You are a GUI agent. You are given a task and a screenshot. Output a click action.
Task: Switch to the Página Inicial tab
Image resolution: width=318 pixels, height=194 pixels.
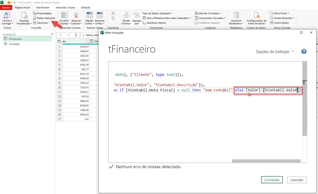point(22,7)
